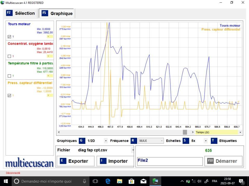The height and width of the screenshot is (186, 249).
Task: Open the 1/2D Graphiques dropdown
Action: tap(106, 141)
